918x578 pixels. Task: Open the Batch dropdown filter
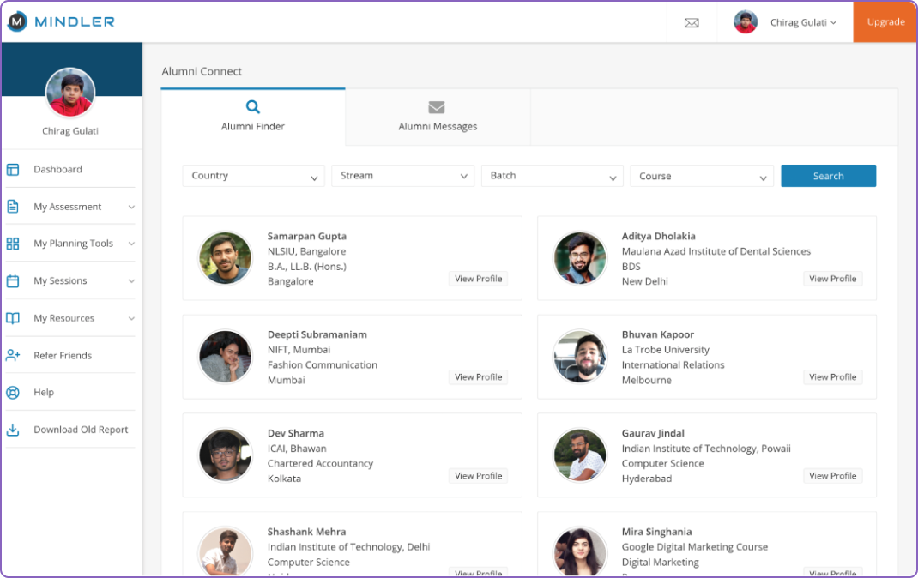552,176
